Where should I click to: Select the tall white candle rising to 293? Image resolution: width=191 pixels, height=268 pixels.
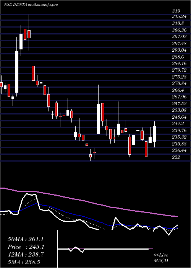tap(17, 72)
